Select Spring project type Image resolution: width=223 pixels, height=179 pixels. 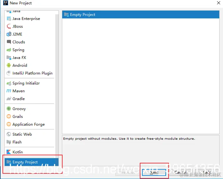coord(29,50)
